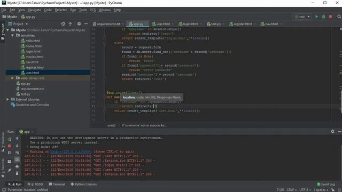Click the down arrow in Run console toolbar
The width and height of the screenshot is (342, 192).
[17, 146]
